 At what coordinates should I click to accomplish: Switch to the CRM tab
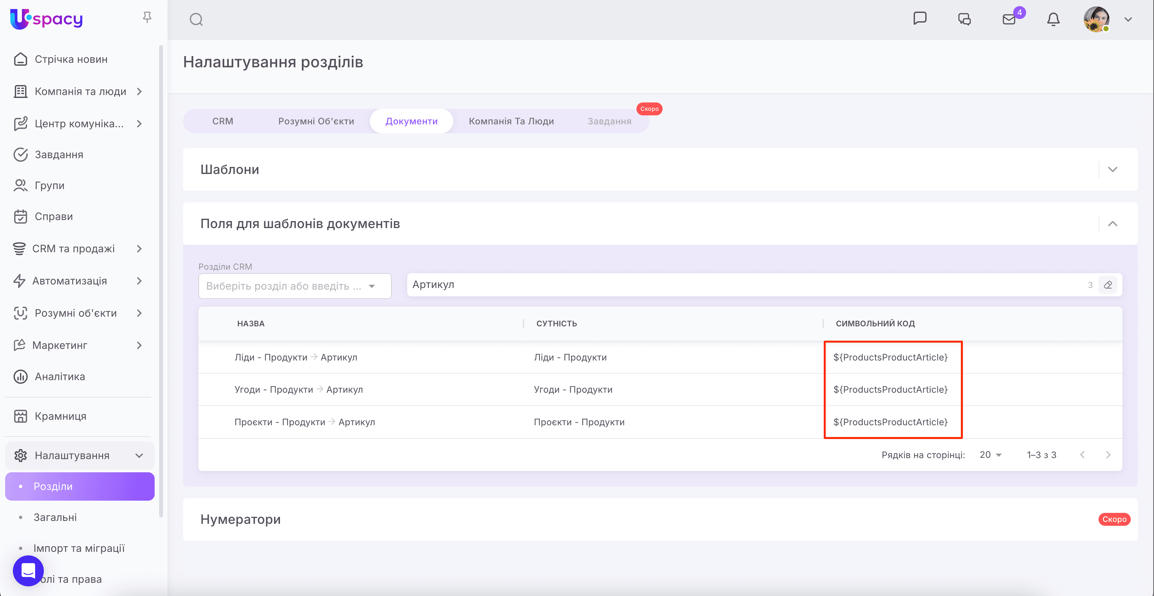pos(223,121)
